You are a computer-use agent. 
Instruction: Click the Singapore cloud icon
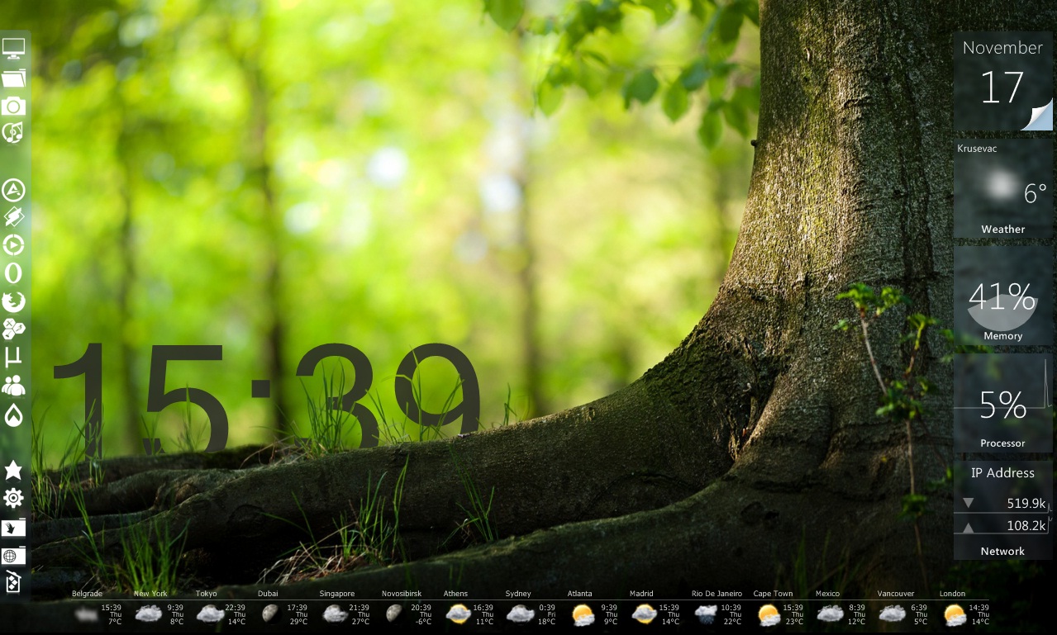click(334, 614)
